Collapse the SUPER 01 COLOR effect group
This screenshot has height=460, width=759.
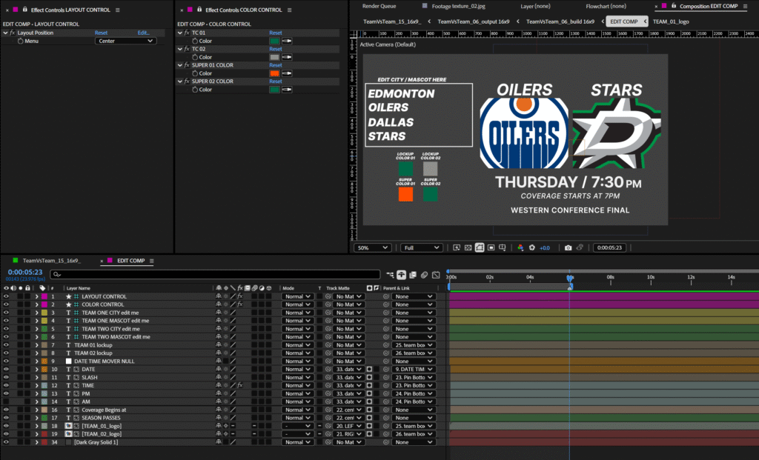[180, 65]
